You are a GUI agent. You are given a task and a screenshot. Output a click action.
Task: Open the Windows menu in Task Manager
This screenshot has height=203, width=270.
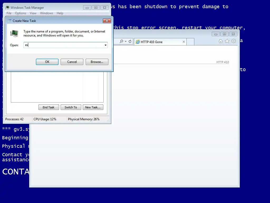pos(46,13)
